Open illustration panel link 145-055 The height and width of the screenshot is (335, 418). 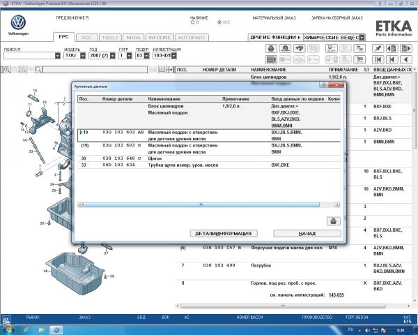(x=336, y=295)
